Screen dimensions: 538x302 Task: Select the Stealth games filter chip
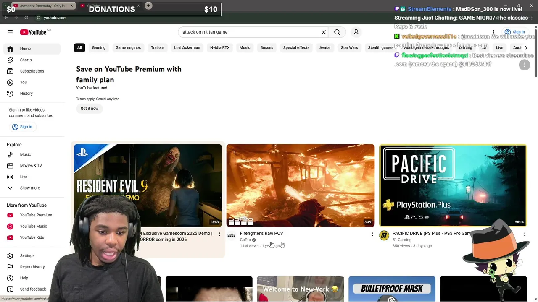click(380, 48)
